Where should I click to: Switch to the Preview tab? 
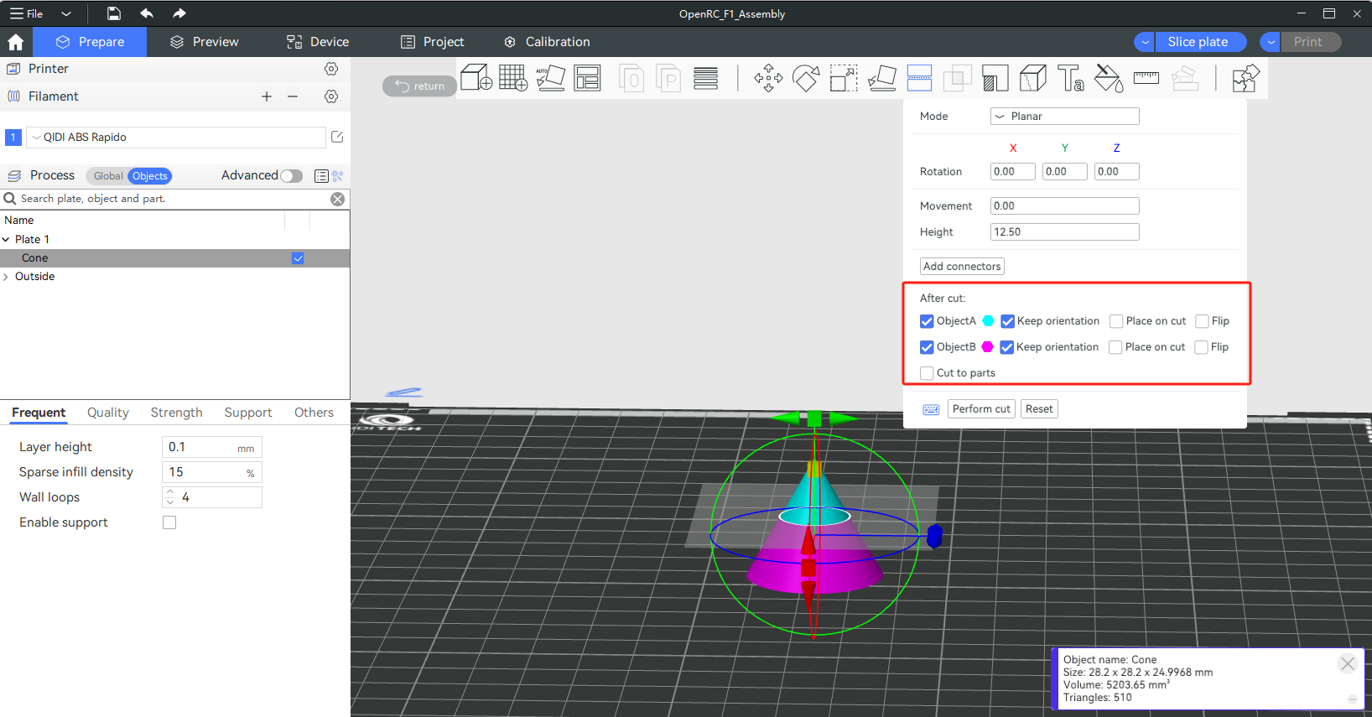coord(204,42)
